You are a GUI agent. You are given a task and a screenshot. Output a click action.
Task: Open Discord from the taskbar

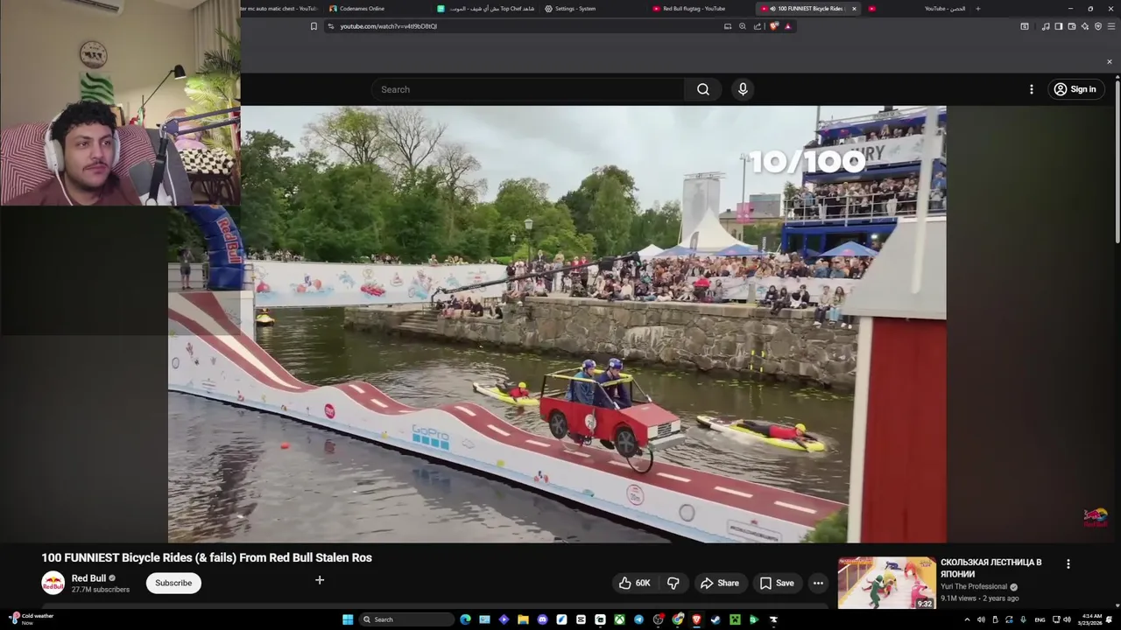[x=543, y=619]
